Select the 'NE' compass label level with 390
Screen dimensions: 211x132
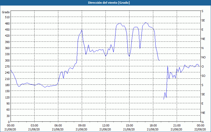tap(203, 39)
